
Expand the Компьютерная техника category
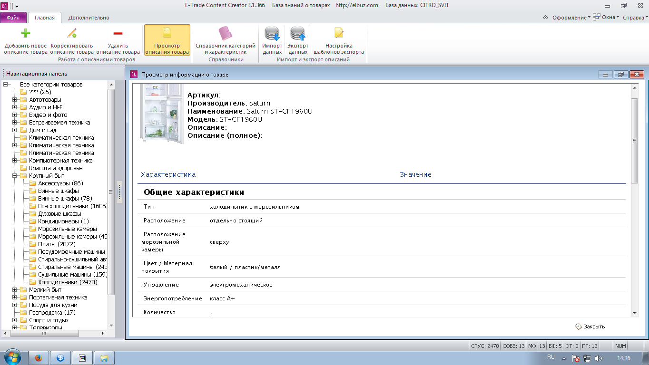click(14, 161)
